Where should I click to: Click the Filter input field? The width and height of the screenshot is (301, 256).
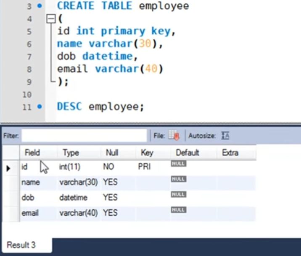tap(84, 135)
